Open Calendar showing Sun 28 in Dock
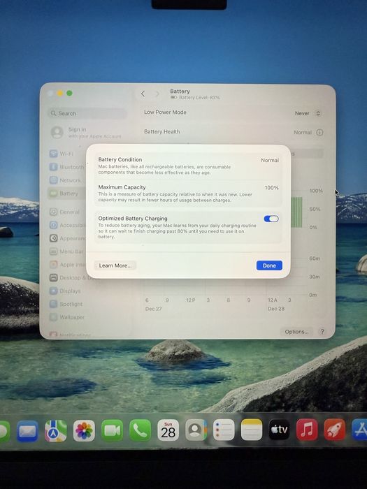 click(168, 430)
